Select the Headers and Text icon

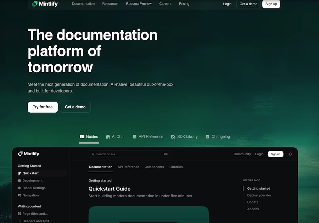pyautogui.click(x=19, y=221)
